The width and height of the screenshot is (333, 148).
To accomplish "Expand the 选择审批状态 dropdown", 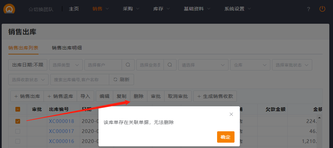I will [x=292, y=65].
